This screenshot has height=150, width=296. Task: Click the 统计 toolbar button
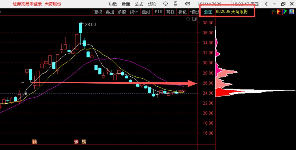coord(134,12)
